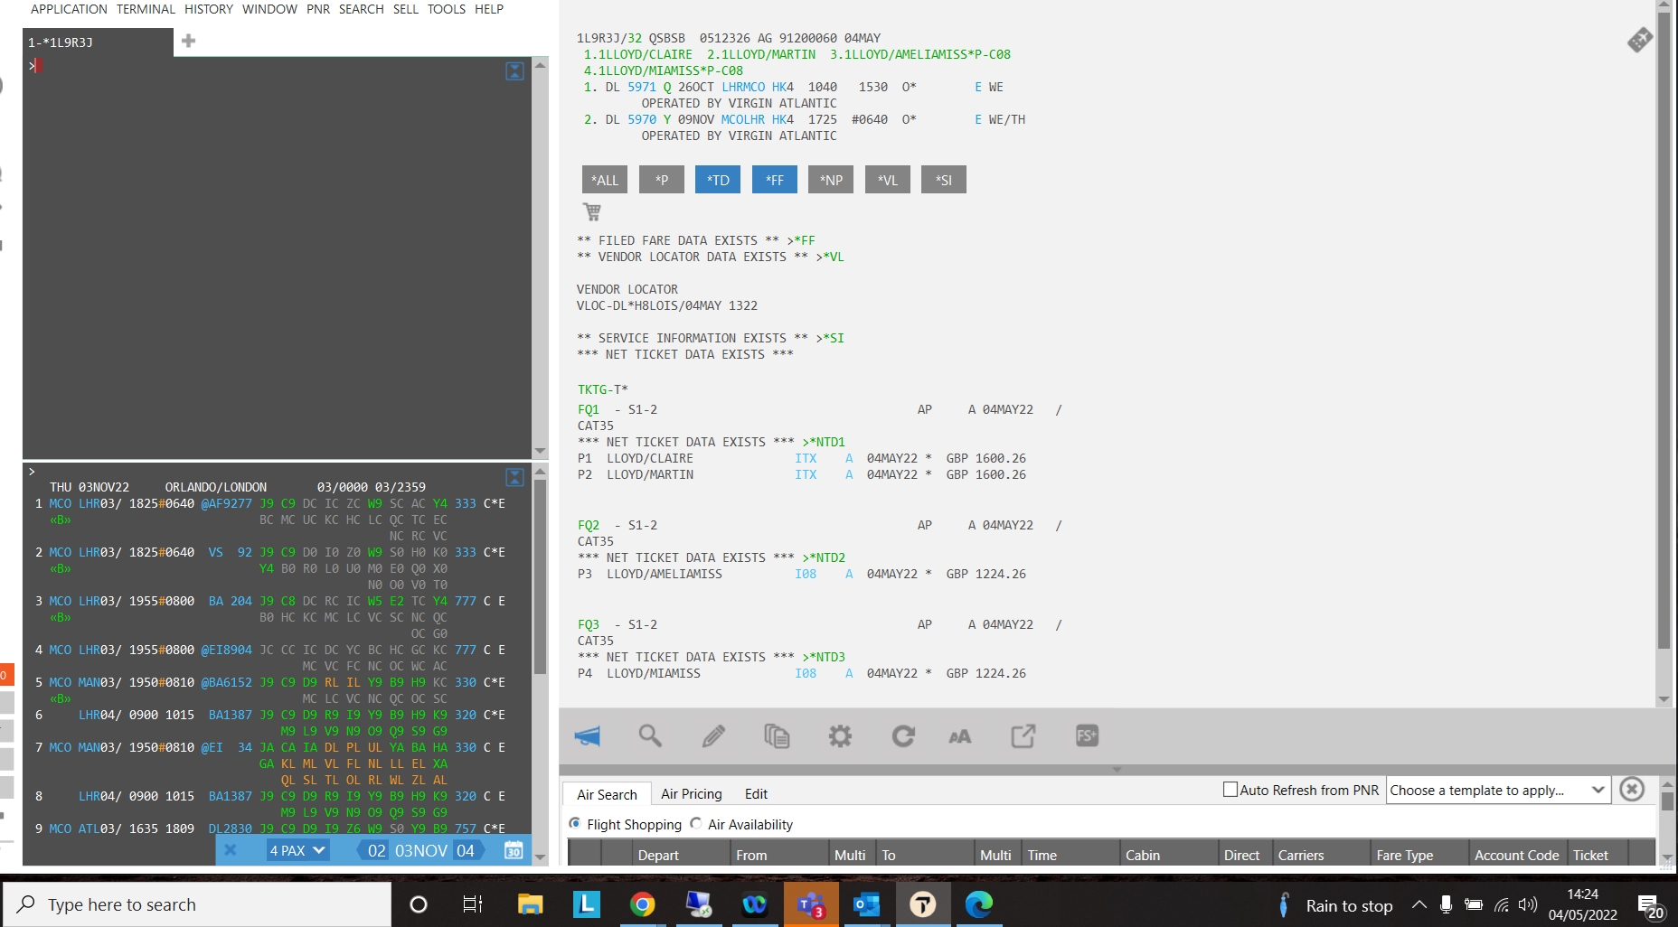Switch to the Air Pricing tab
This screenshot has height=927, width=1678.
coord(691,794)
